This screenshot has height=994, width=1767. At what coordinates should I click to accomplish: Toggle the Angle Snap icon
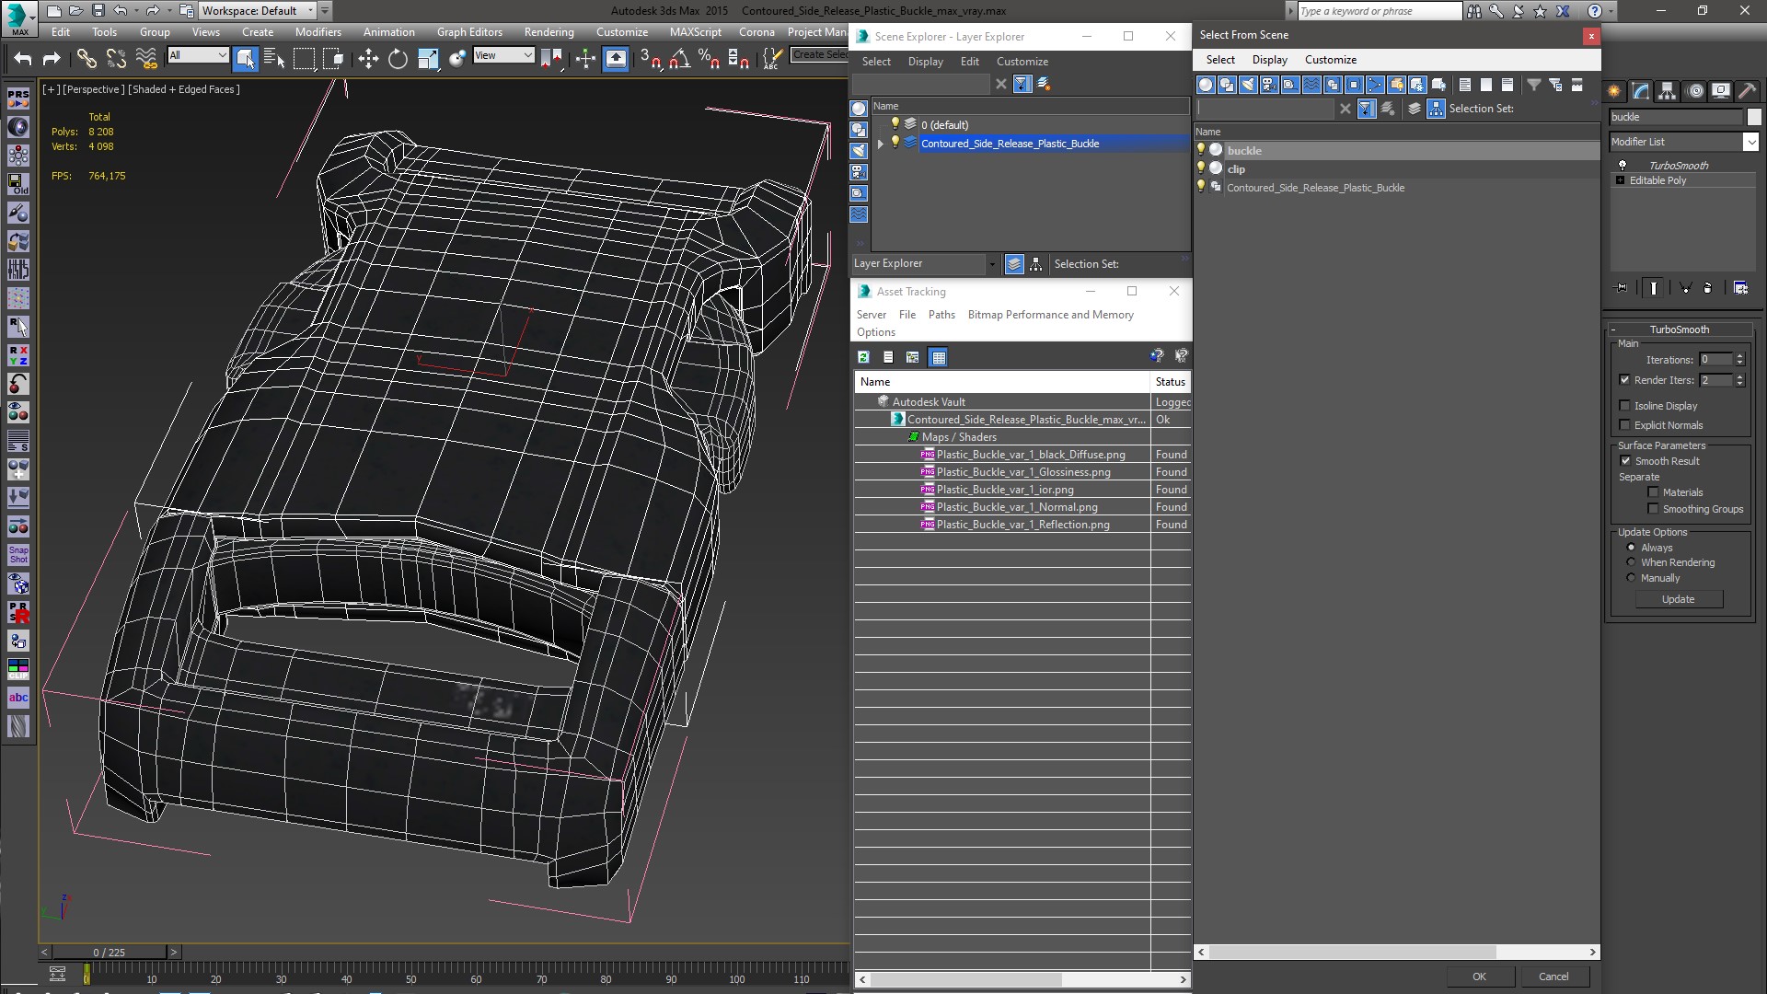click(679, 59)
